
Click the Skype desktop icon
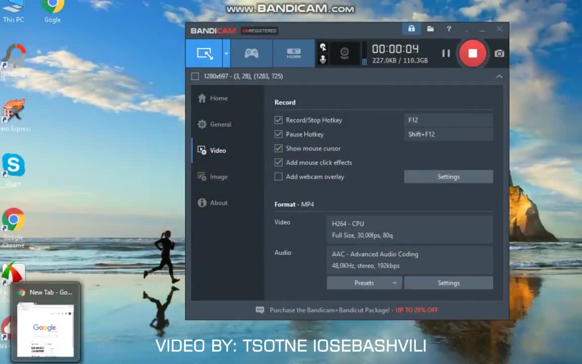(x=13, y=170)
